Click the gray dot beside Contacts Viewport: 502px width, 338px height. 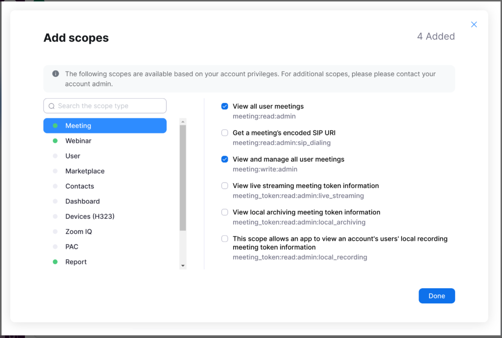point(55,186)
